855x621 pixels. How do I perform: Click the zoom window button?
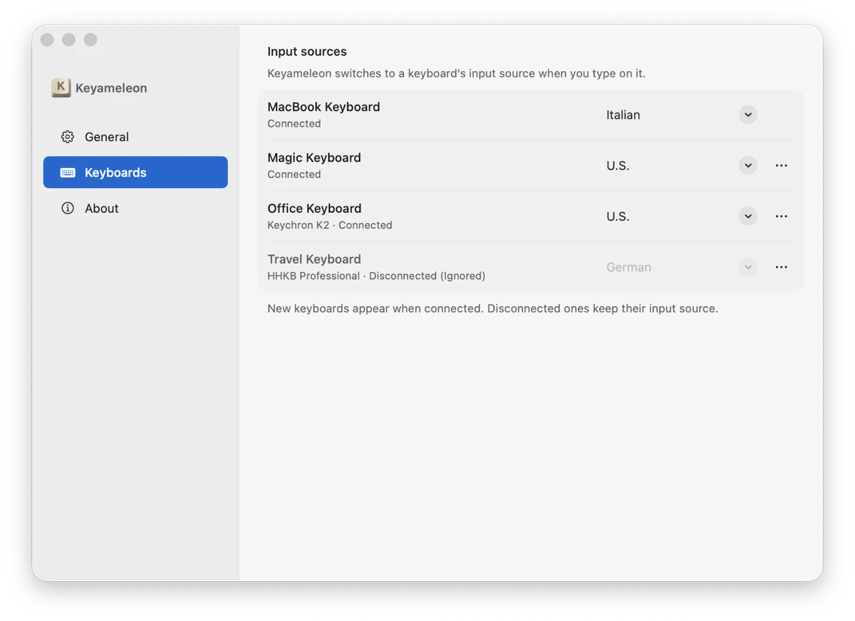pos(90,40)
